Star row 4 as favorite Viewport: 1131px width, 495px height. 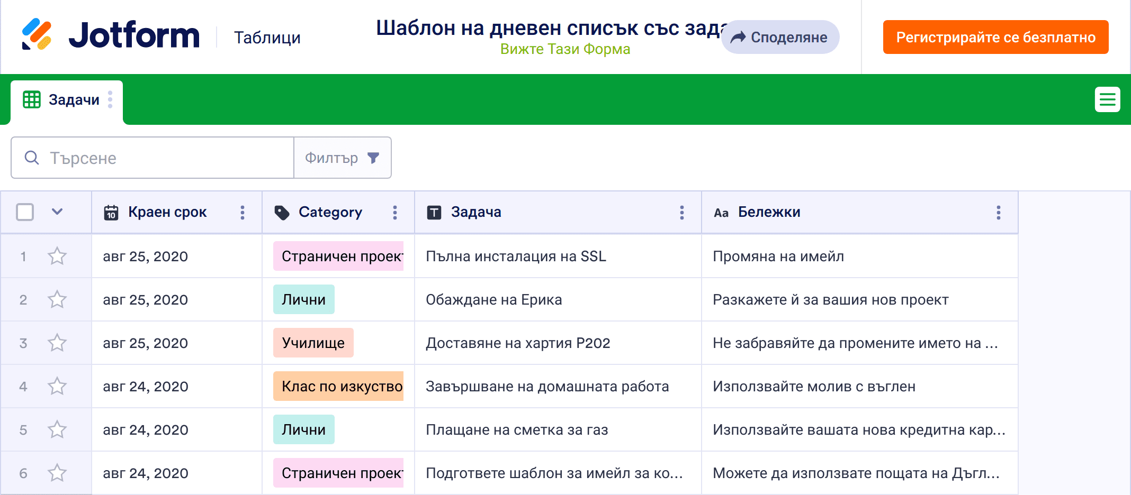57,387
